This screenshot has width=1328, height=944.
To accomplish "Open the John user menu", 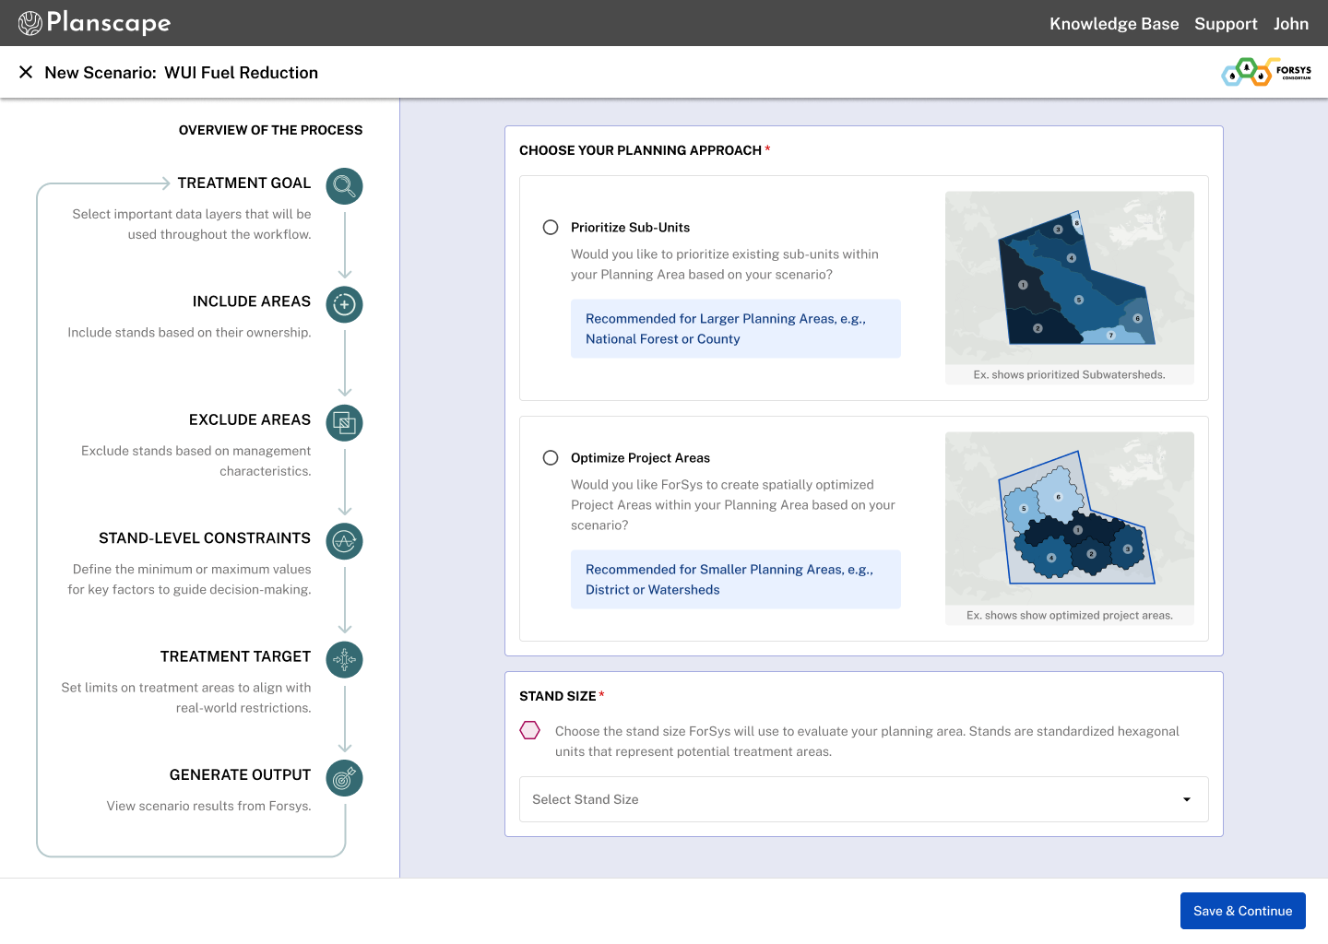I will point(1291,24).
